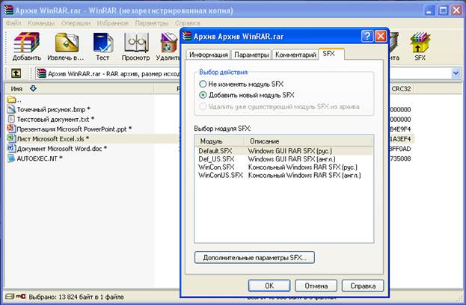The image size is (466, 305).
Task: Click the Имя column header in file list
Action: pos(79,88)
